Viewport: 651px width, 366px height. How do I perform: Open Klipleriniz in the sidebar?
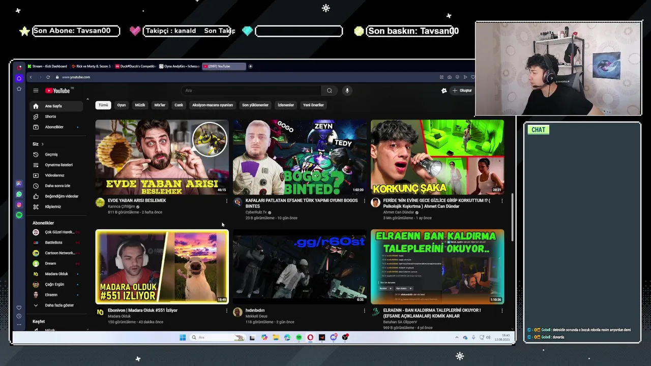(56, 207)
